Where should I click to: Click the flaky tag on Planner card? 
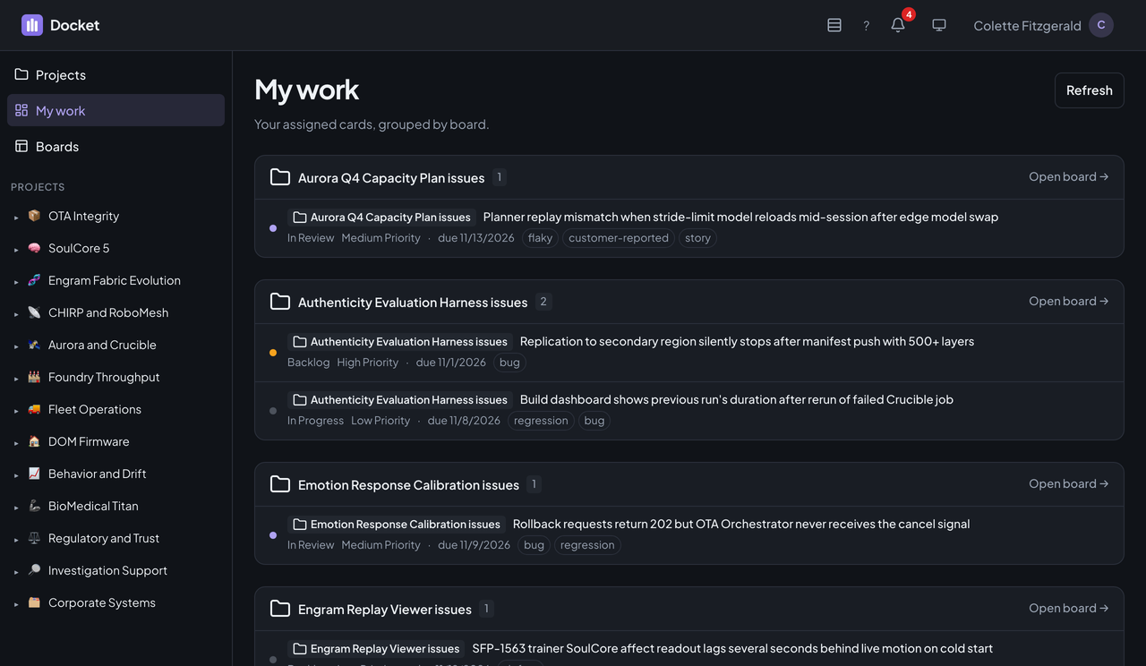coord(540,238)
